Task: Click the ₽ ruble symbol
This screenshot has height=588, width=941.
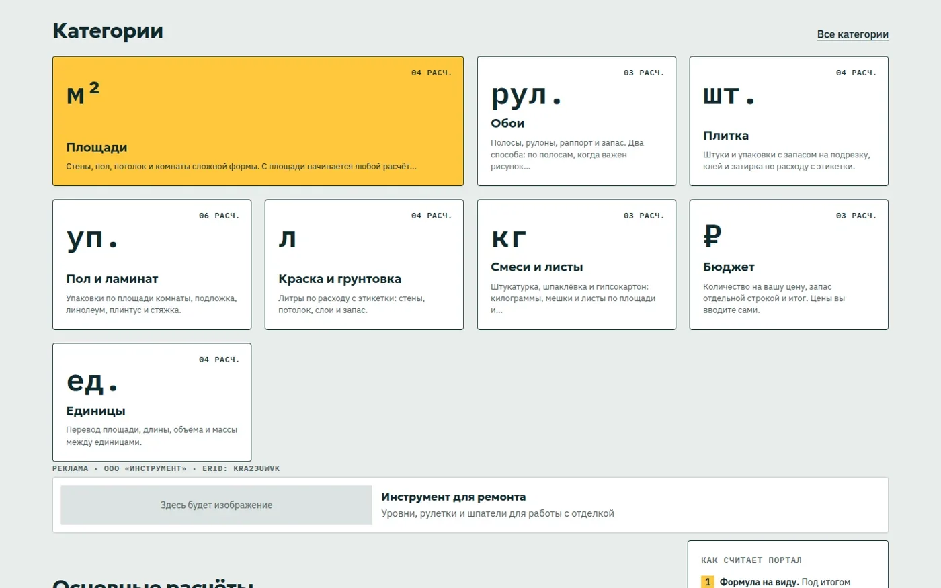Action: click(712, 237)
